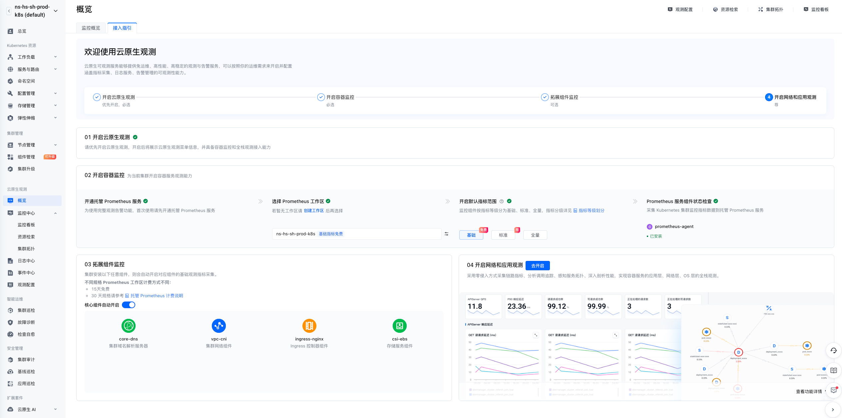Open the cluster selector dropdown ns-hs-sh-prod-k8s
The width and height of the screenshot is (842, 418).
click(56, 11)
